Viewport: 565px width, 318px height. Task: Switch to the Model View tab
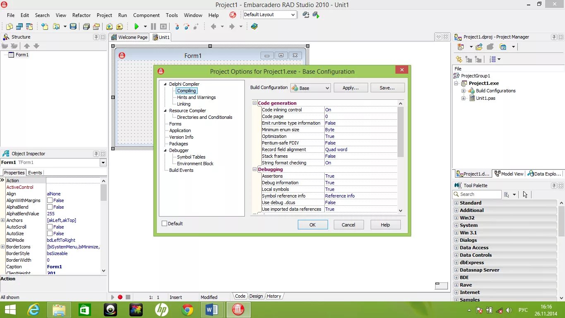pos(509,174)
